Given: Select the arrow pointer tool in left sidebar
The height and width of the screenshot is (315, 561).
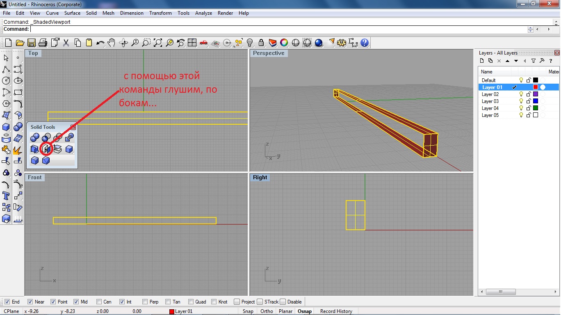Looking at the screenshot, I should click(x=6, y=58).
